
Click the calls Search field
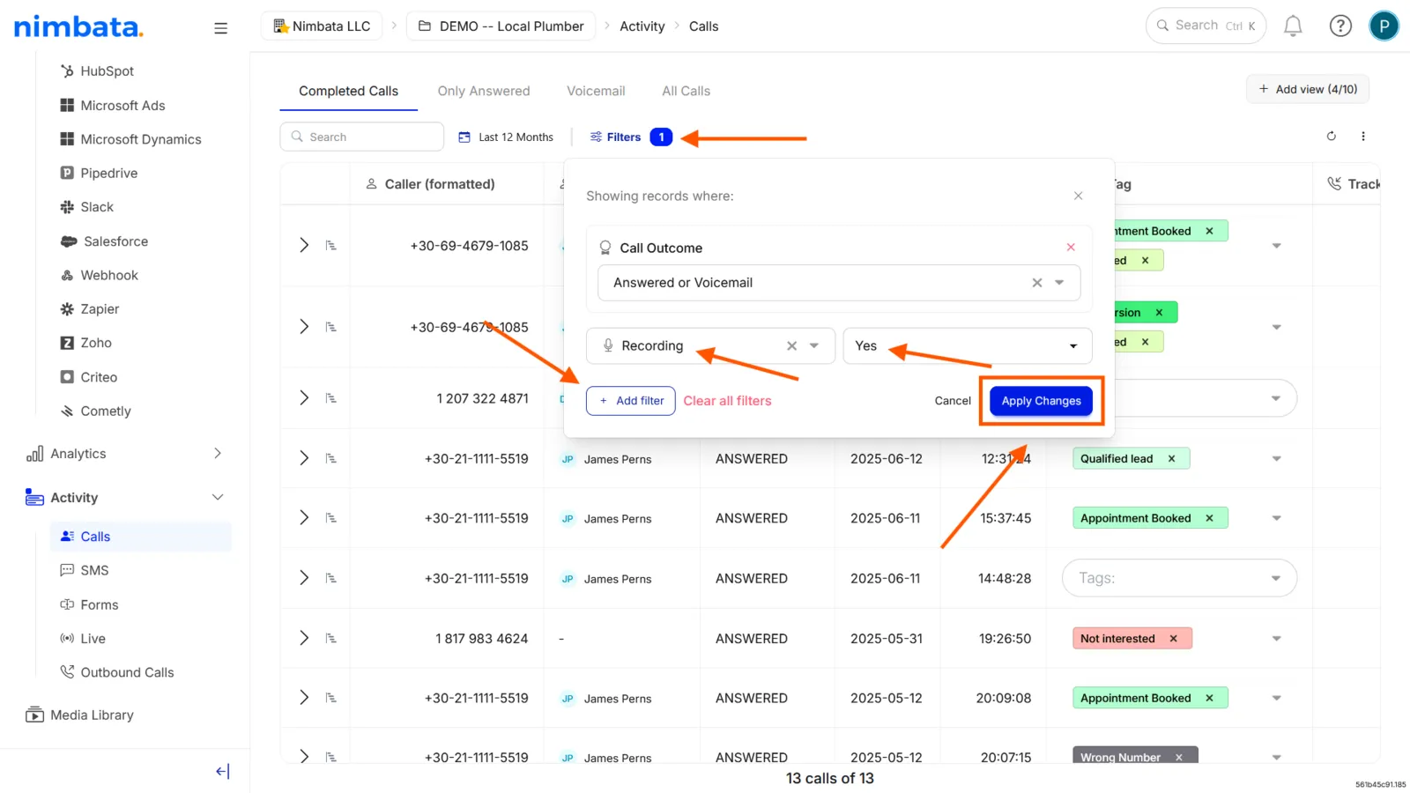point(362,137)
